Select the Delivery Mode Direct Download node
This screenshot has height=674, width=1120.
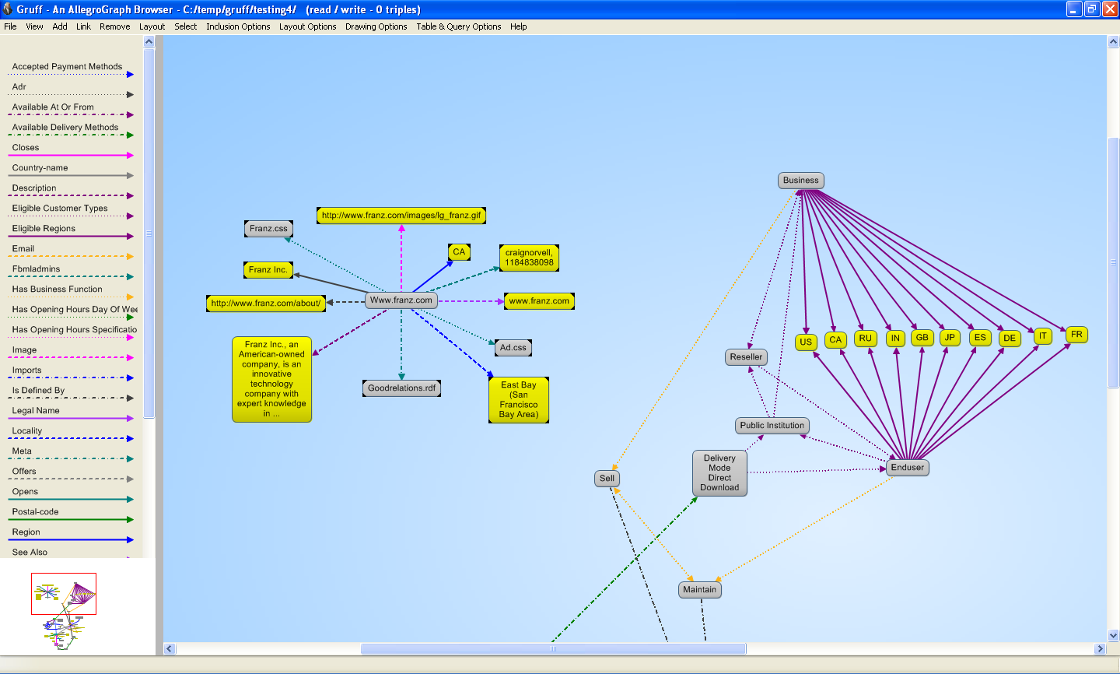(719, 473)
